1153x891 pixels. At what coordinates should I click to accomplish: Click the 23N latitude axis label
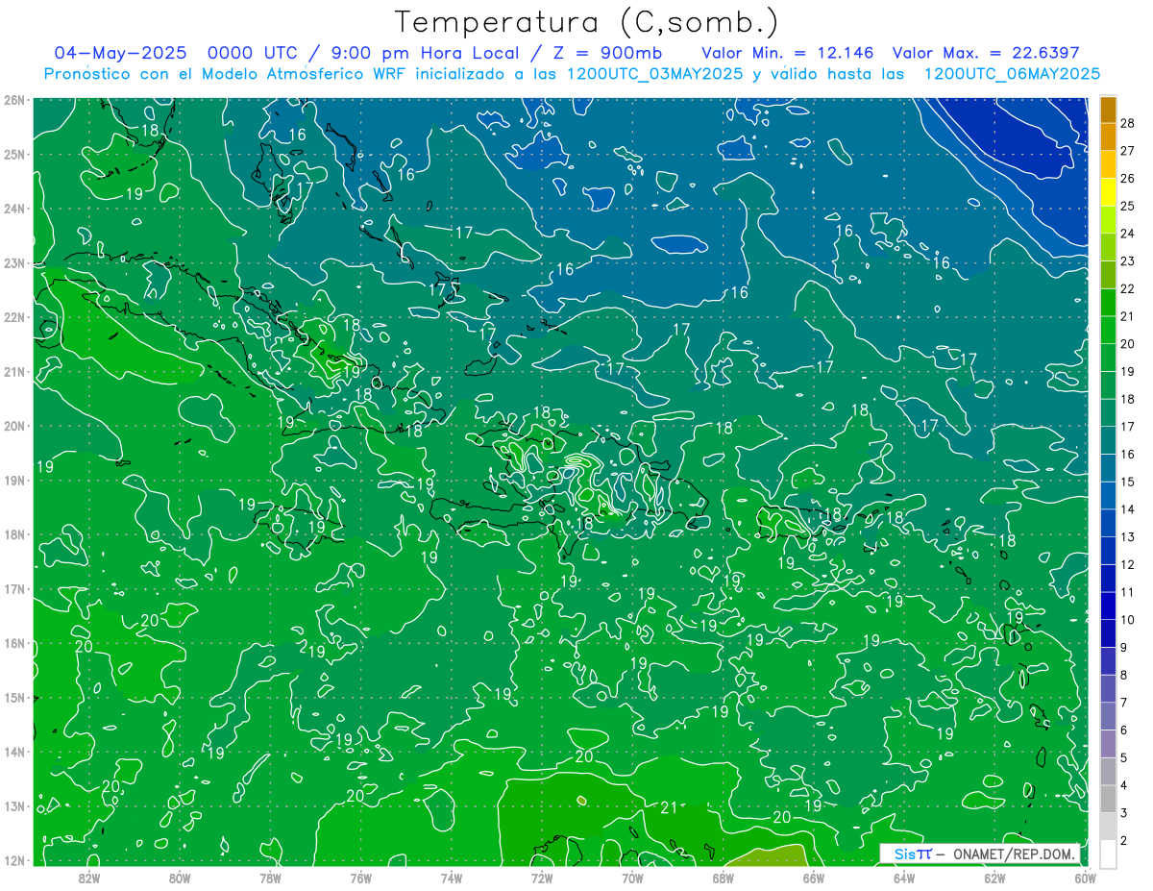coord(14,262)
